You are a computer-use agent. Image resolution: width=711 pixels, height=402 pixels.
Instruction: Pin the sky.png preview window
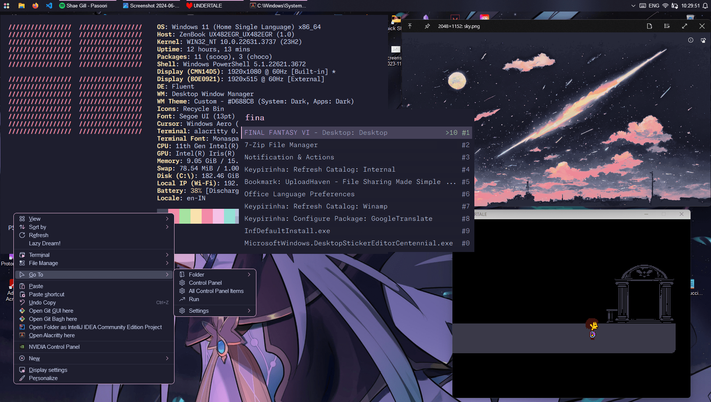pos(427,26)
